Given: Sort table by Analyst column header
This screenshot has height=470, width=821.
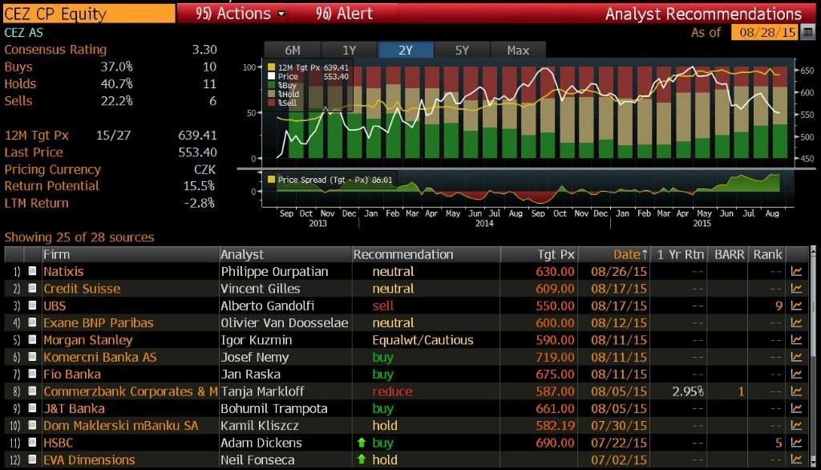Looking at the screenshot, I should click(286, 254).
